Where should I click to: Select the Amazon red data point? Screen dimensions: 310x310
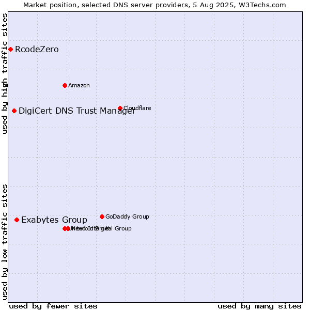tap(65, 86)
